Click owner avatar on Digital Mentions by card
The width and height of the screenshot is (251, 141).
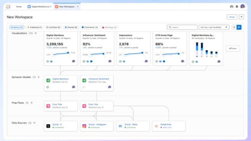[219, 62]
